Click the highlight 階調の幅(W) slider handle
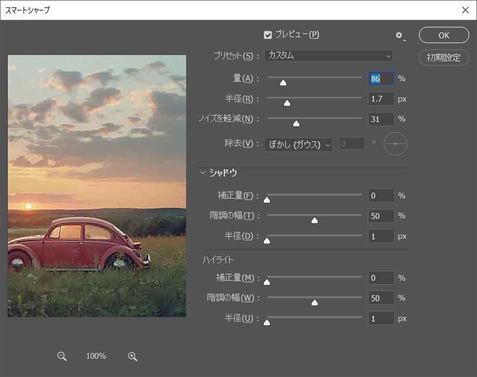This screenshot has height=377, width=477. coord(315,303)
